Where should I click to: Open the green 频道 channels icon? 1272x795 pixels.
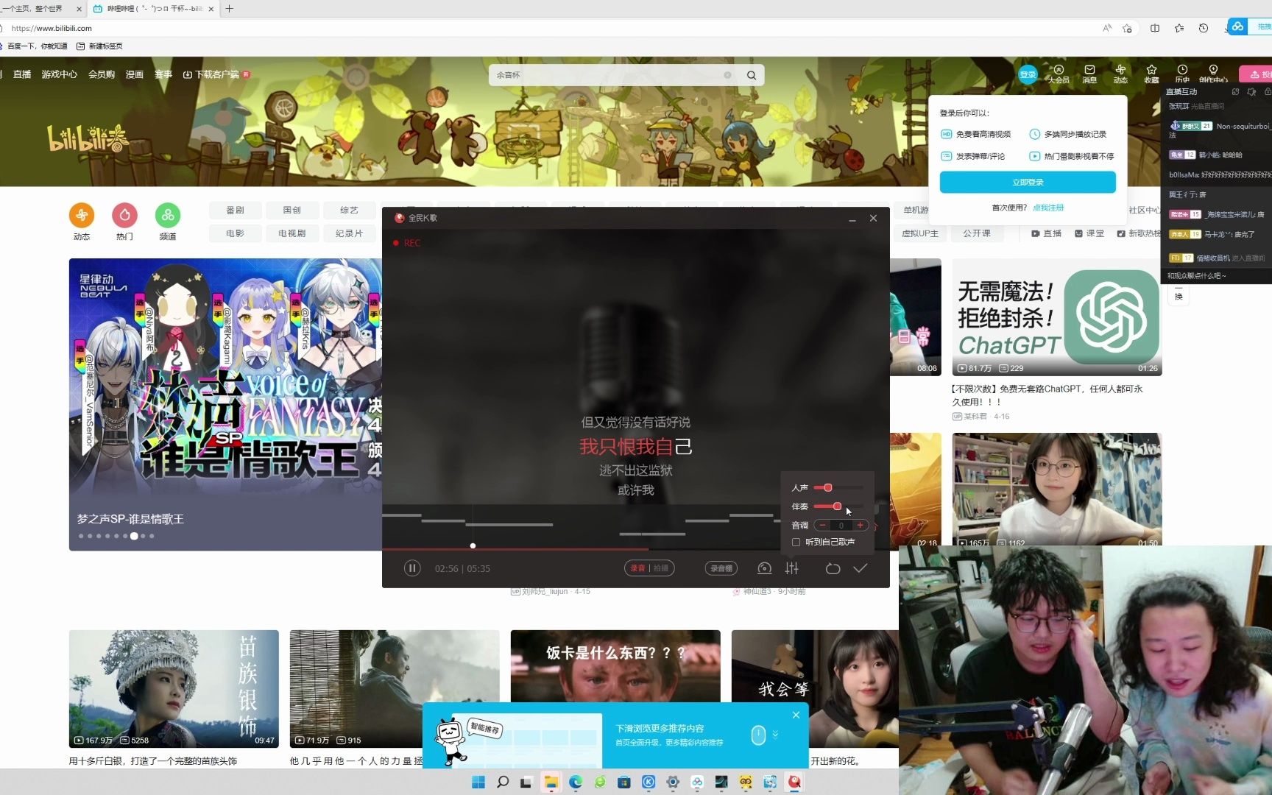pyautogui.click(x=168, y=215)
